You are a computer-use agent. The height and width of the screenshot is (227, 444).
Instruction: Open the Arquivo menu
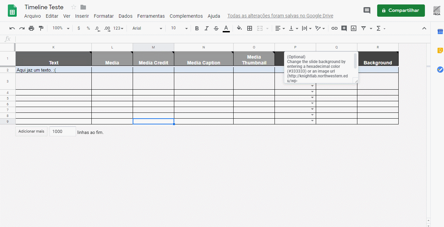click(32, 16)
